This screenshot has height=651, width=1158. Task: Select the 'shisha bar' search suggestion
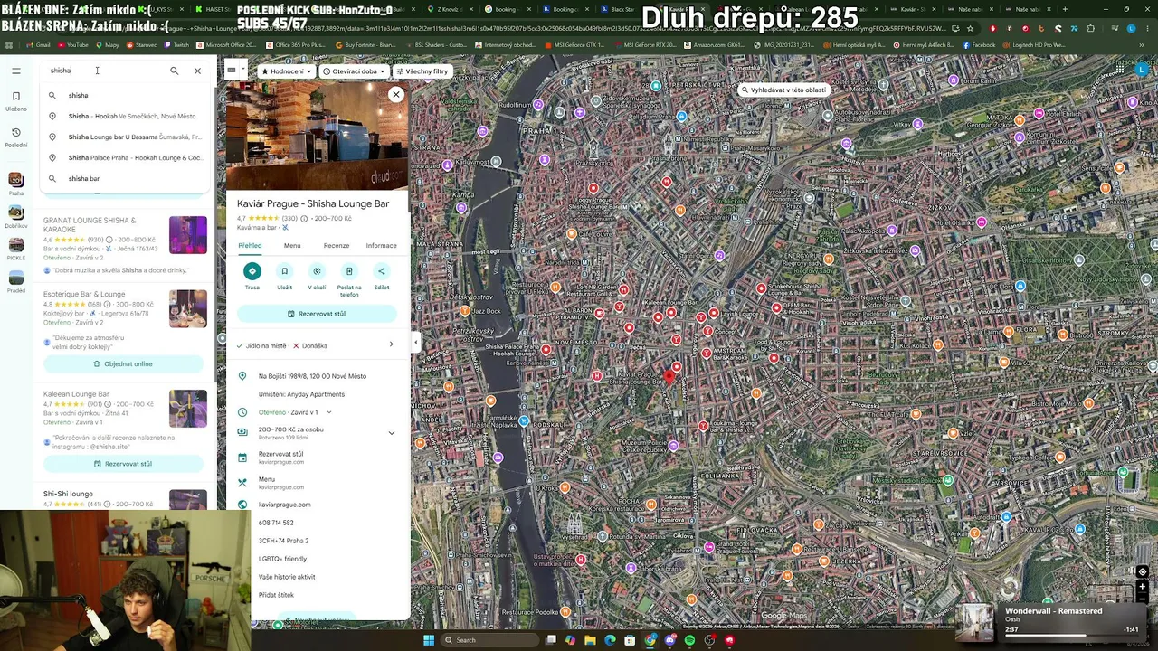[125, 178]
